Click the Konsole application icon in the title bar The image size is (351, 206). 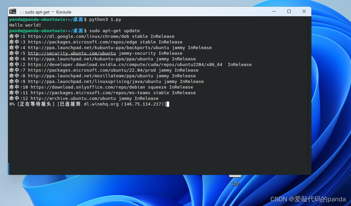(x=13, y=12)
